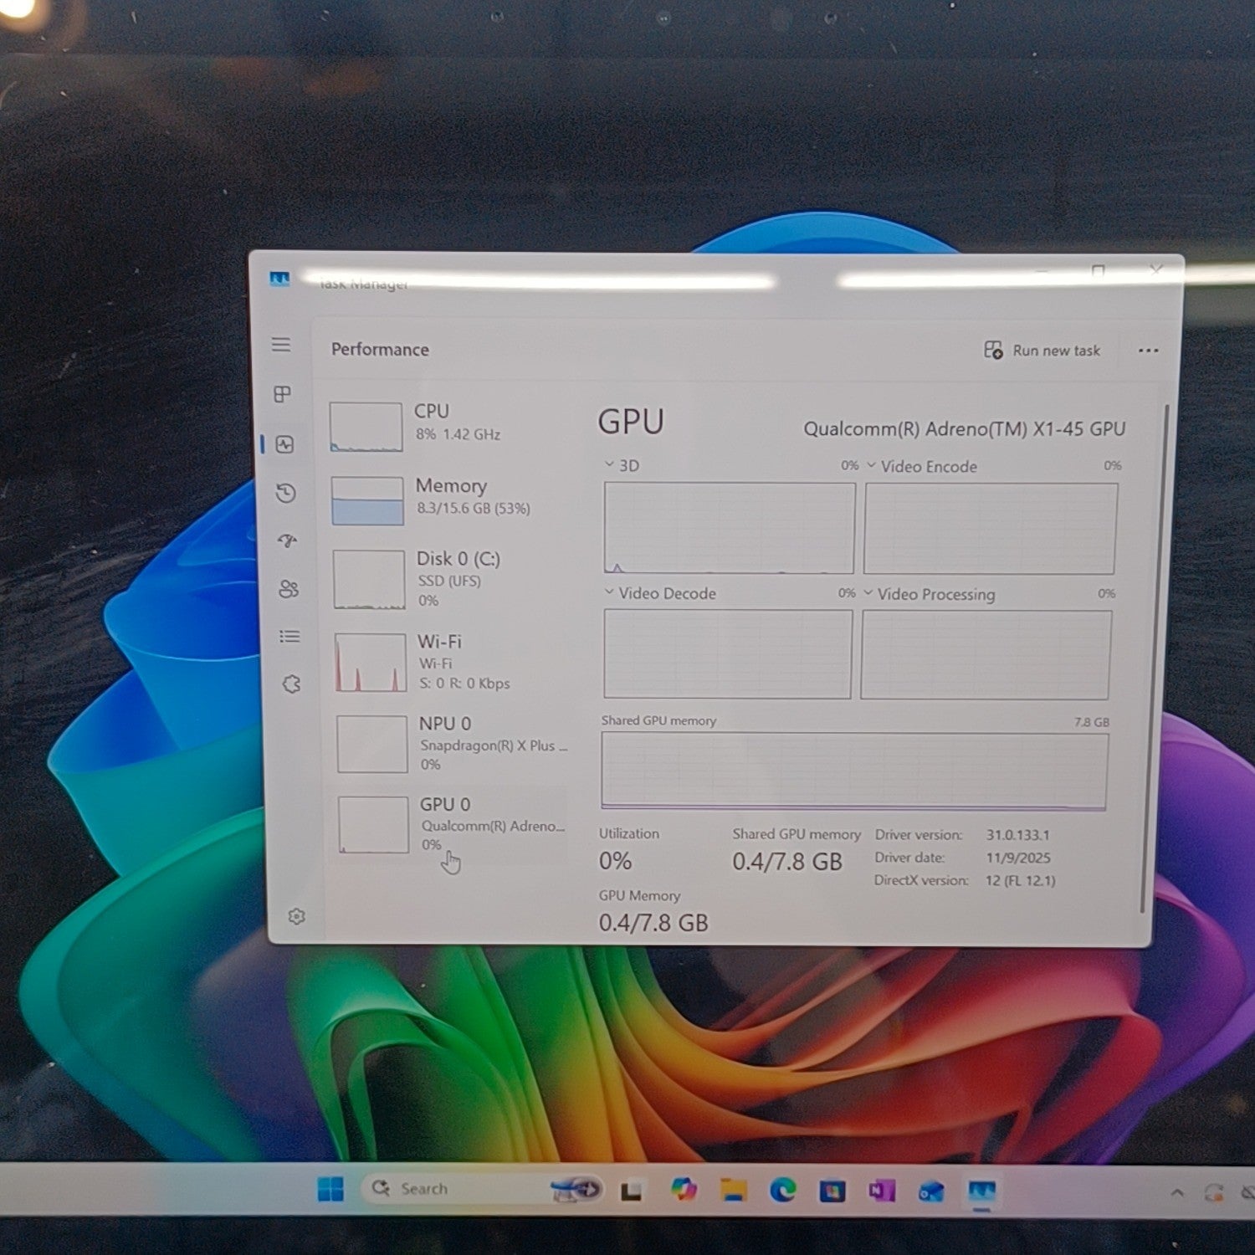Click the DirectX version value 12 (FL 12.1)
1255x1255 pixels.
coord(1020,880)
